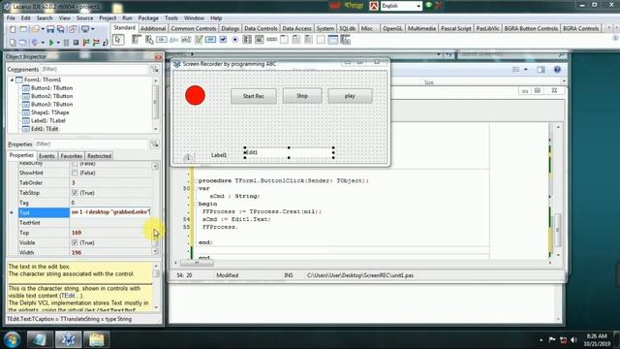Click the Text property value field

110,212
